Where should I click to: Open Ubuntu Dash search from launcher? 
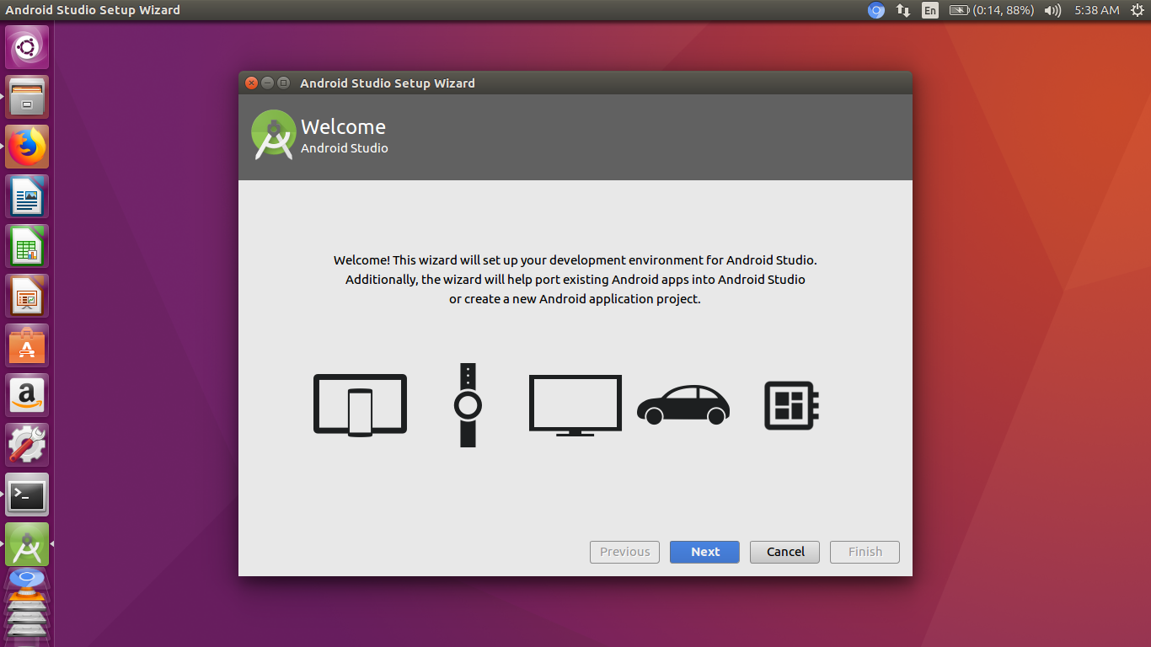27,47
